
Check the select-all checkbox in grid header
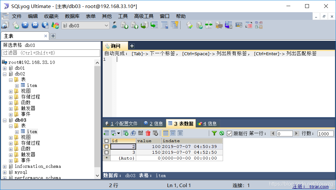tap(107, 141)
